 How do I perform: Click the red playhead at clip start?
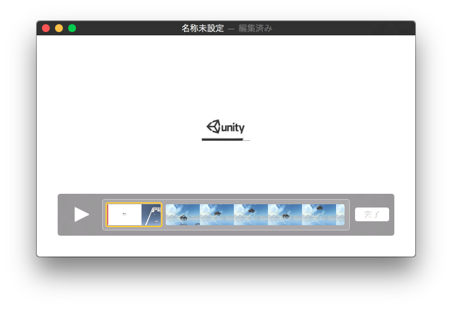point(108,215)
